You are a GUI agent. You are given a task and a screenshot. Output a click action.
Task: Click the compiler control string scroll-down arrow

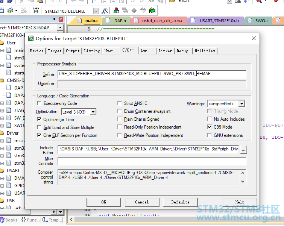(x=243, y=182)
